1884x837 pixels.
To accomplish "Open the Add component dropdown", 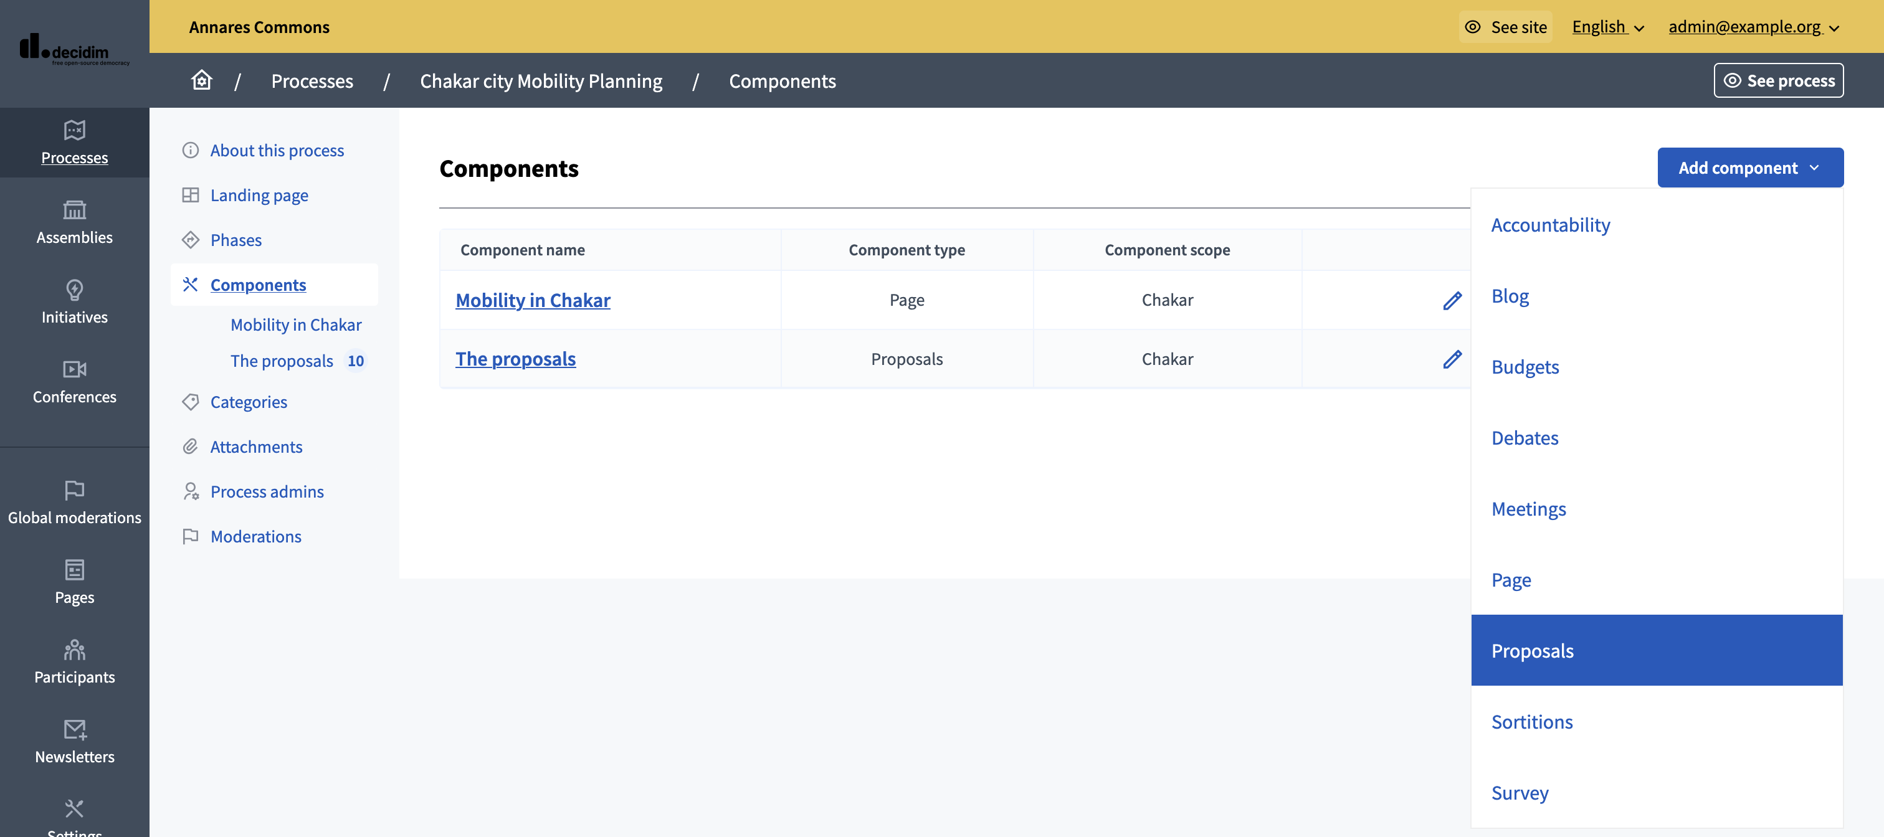I will click(1749, 167).
